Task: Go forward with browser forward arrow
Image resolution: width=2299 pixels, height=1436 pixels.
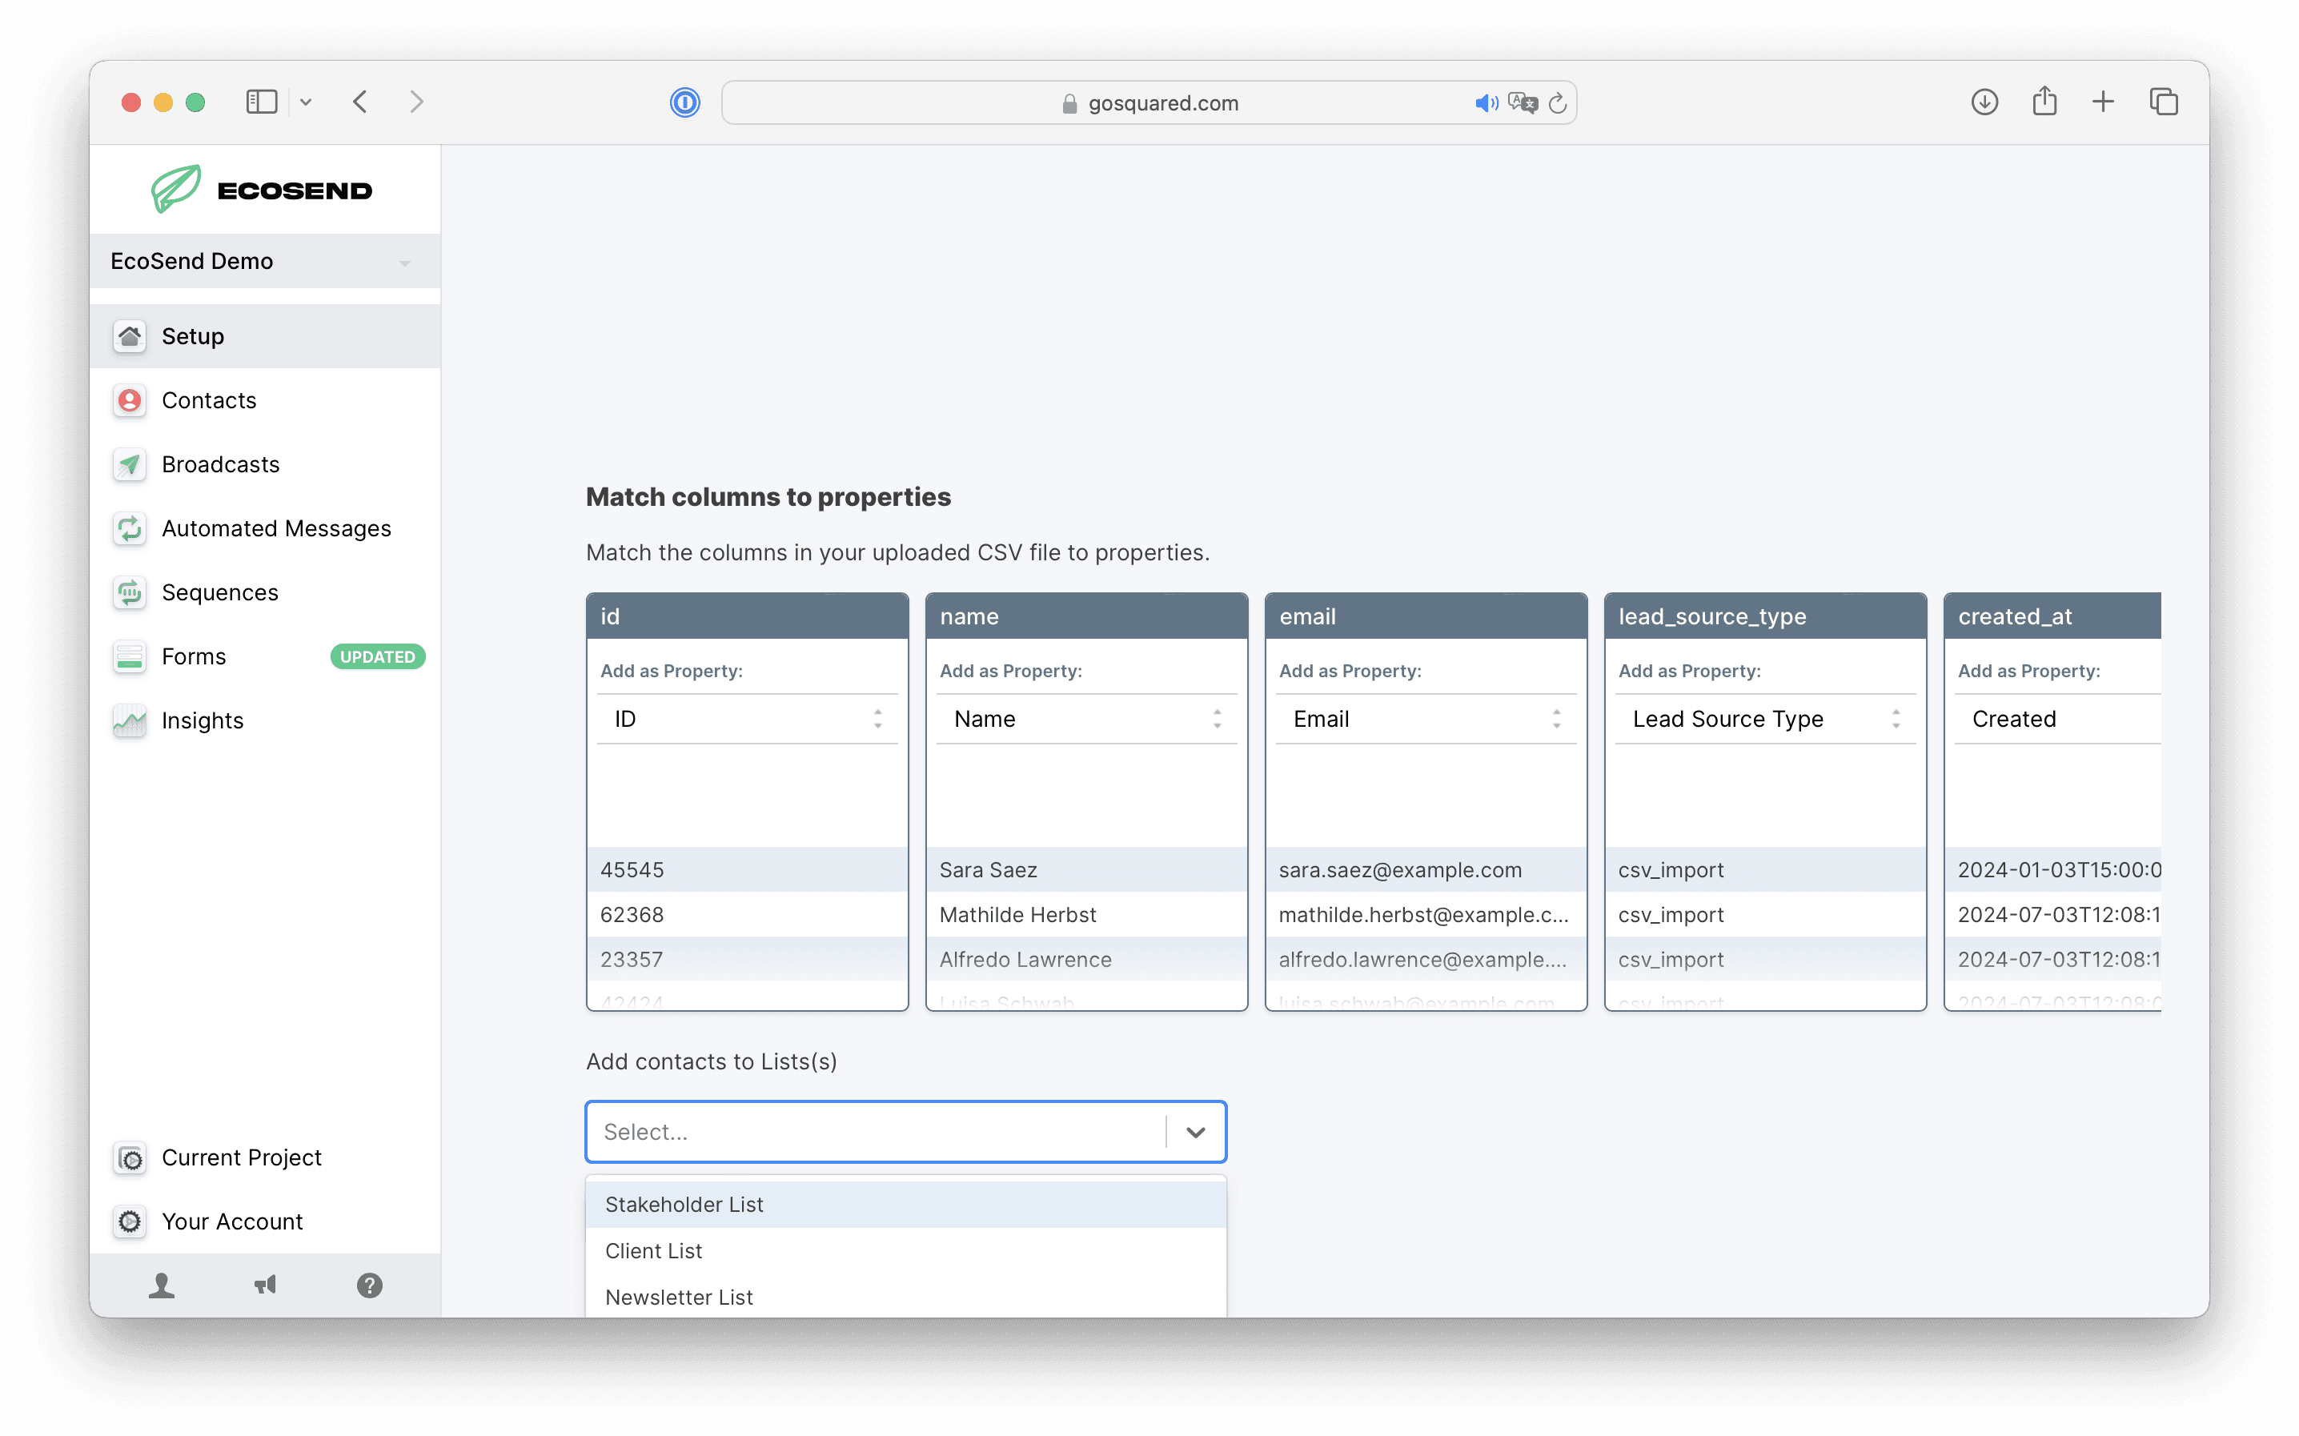Action: 416,102
